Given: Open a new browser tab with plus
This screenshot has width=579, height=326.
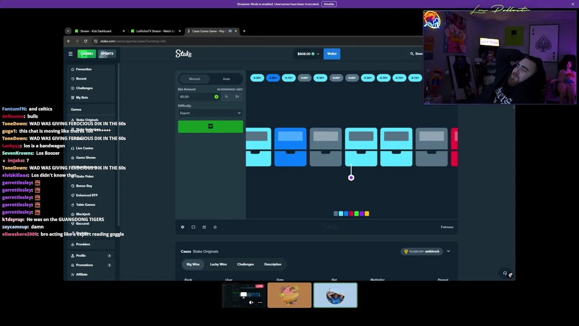Looking at the screenshot, I should click(244, 31).
